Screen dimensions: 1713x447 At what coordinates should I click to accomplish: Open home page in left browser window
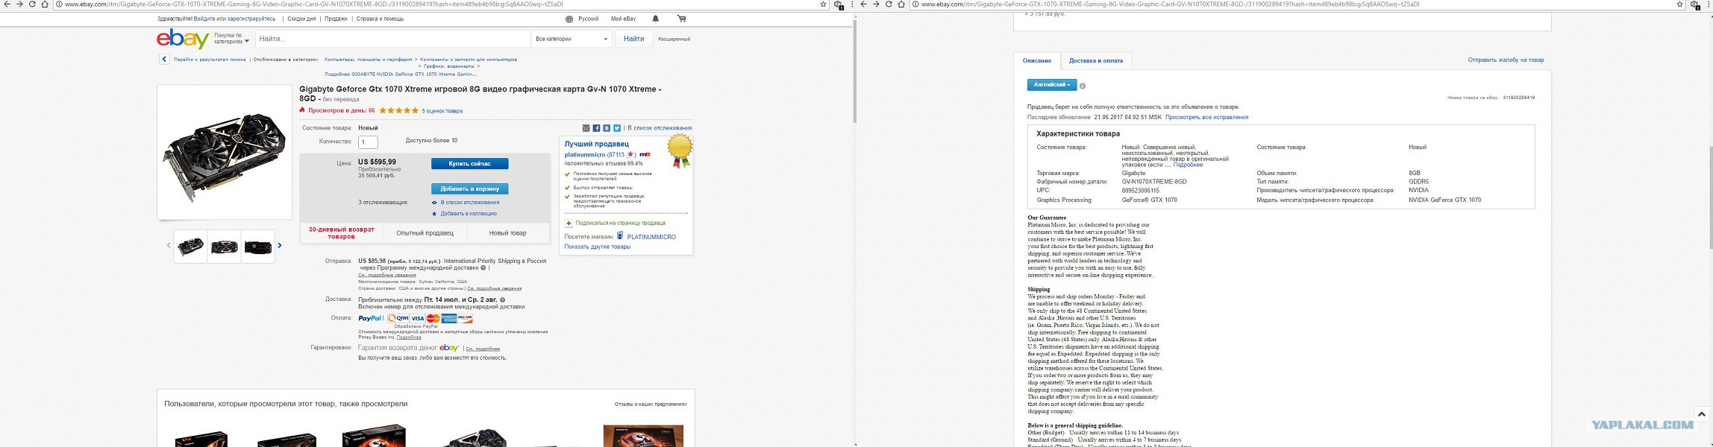point(45,4)
